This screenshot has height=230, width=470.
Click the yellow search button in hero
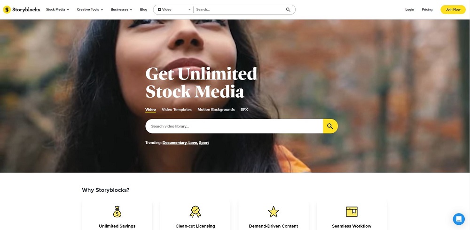330,126
